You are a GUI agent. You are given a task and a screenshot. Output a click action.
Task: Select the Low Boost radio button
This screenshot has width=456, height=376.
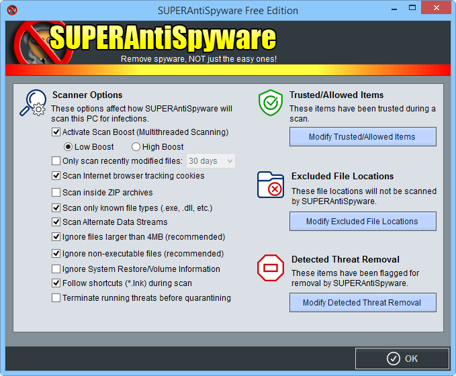pyautogui.click(x=68, y=147)
